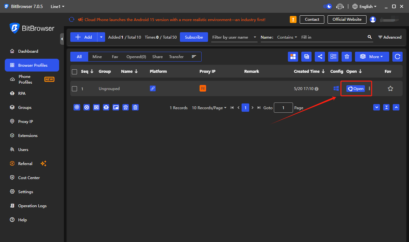
Task: Click the Contact button
Action: pos(312,19)
